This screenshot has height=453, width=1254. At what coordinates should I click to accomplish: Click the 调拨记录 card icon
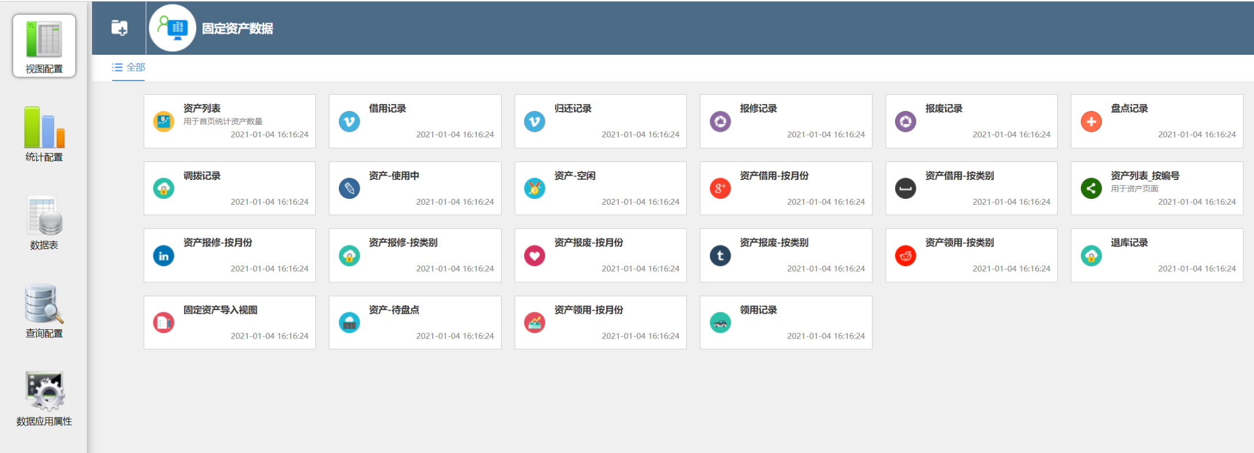163,189
